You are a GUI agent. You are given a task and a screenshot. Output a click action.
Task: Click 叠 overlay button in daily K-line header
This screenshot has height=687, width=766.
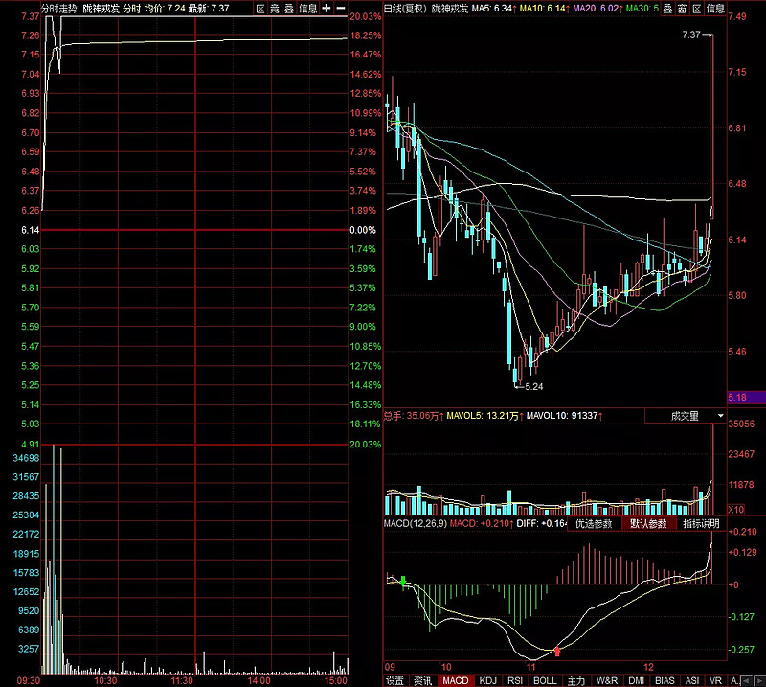[x=667, y=9]
